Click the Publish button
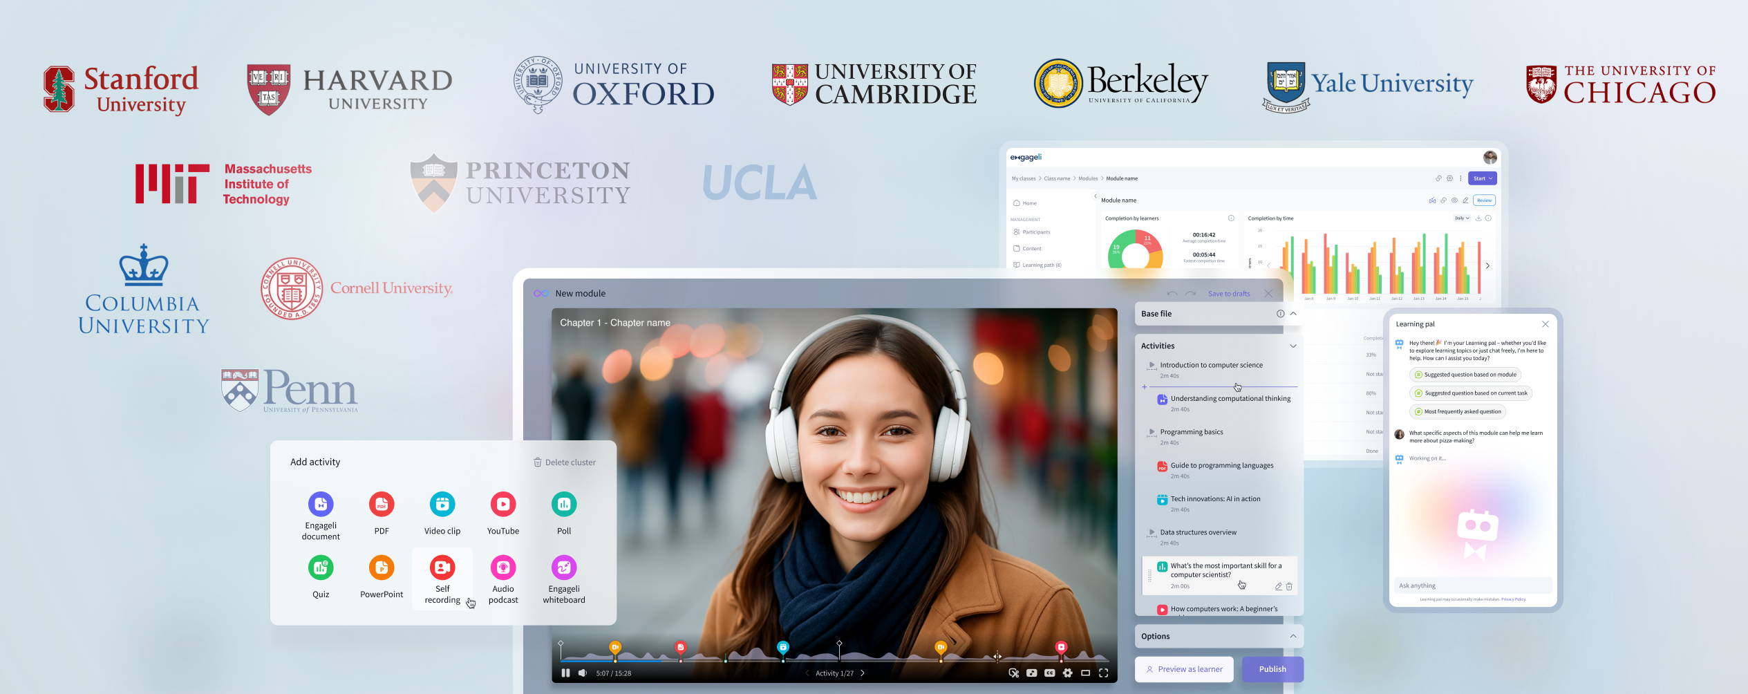This screenshot has height=694, width=1748. tap(1272, 669)
